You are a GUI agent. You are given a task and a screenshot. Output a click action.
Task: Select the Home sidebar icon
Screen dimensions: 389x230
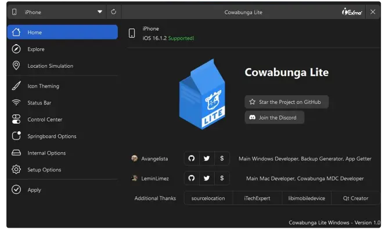[x=16, y=32]
